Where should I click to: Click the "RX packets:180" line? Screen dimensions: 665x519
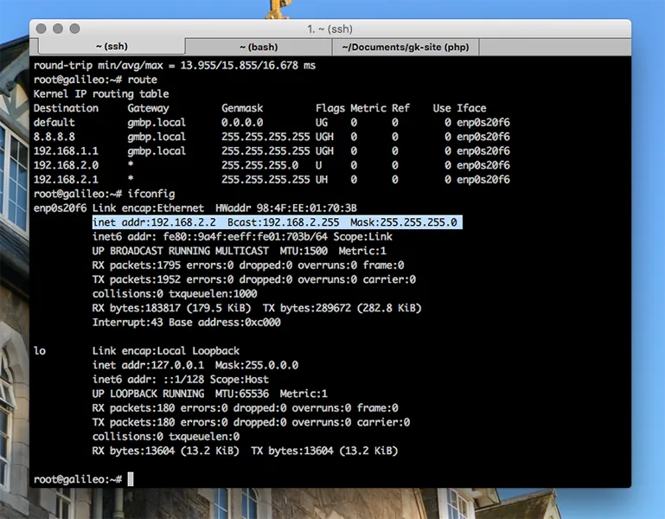(x=245, y=407)
